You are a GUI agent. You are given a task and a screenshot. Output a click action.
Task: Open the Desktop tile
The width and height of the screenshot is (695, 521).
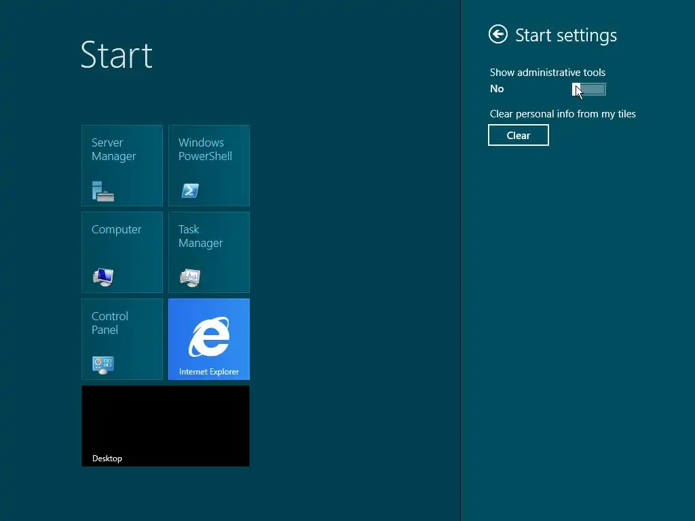[x=166, y=426]
